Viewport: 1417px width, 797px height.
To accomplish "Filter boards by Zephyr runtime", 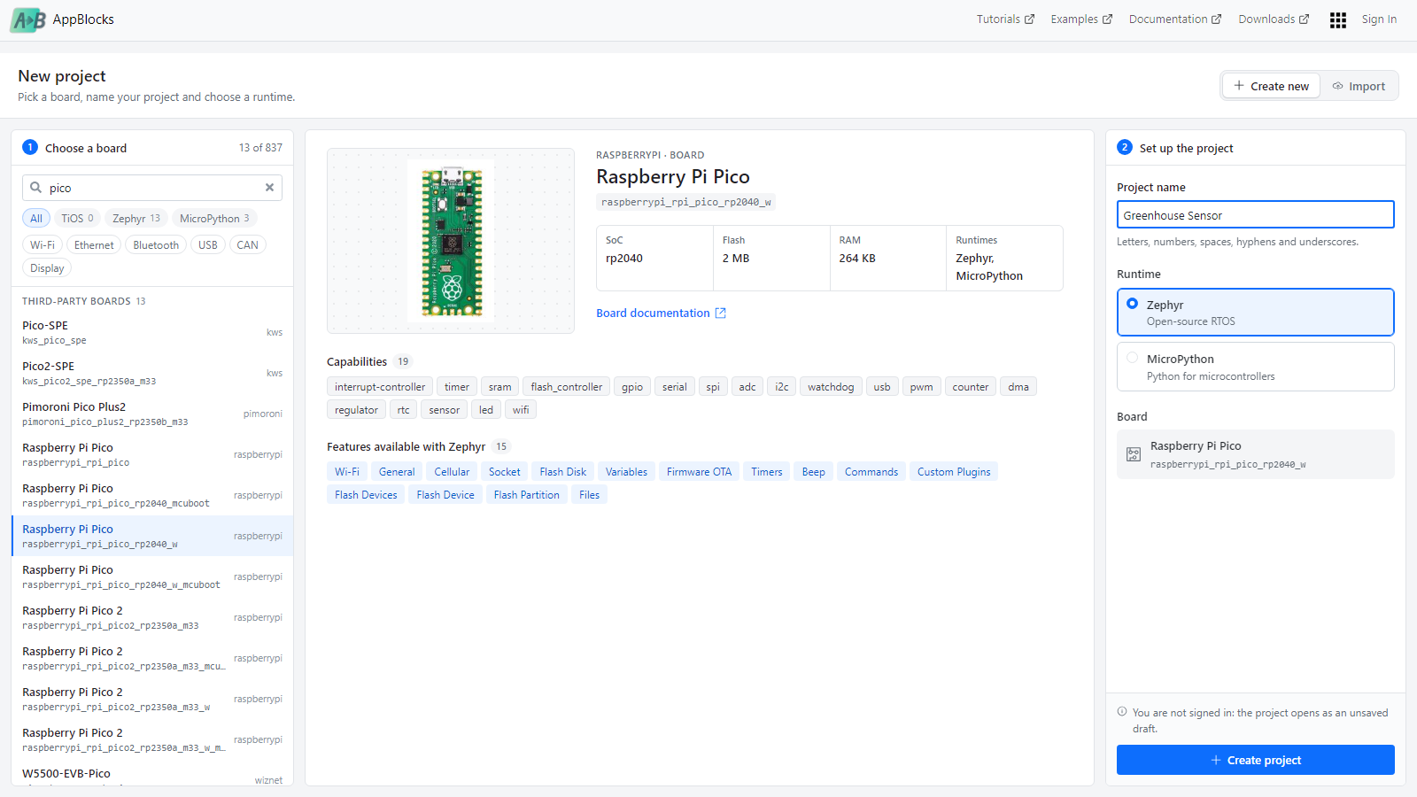I will [x=136, y=219].
